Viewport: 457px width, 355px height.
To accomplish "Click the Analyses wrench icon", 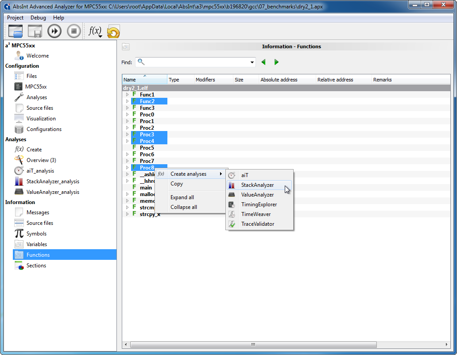I will coord(19,97).
